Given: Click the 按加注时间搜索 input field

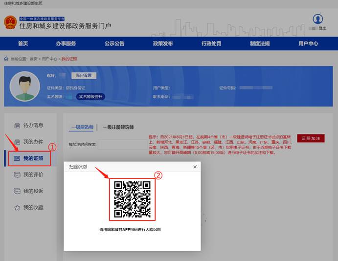Looking at the screenshot, I should (122, 145).
